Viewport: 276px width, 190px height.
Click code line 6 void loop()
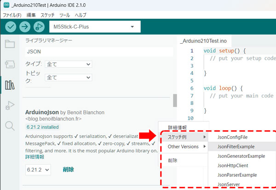point(223,88)
